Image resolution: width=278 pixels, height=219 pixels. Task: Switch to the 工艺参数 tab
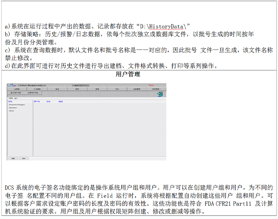37,89
